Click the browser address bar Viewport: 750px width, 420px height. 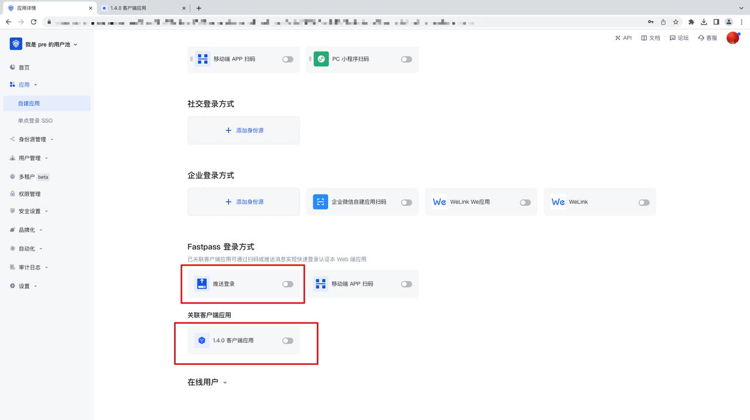[234, 22]
